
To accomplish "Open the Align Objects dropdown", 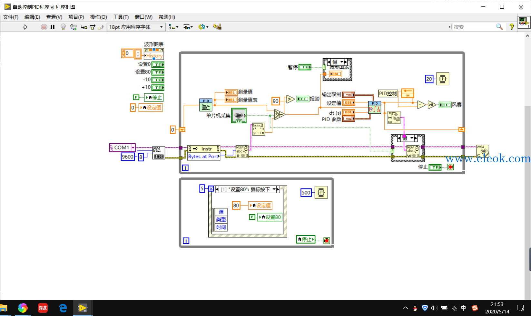I will pyautogui.click(x=173, y=27).
